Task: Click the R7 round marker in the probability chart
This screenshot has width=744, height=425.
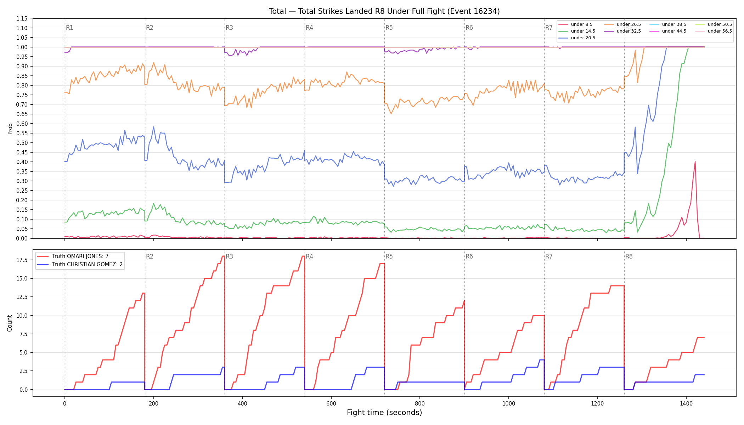Action: coord(549,28)
